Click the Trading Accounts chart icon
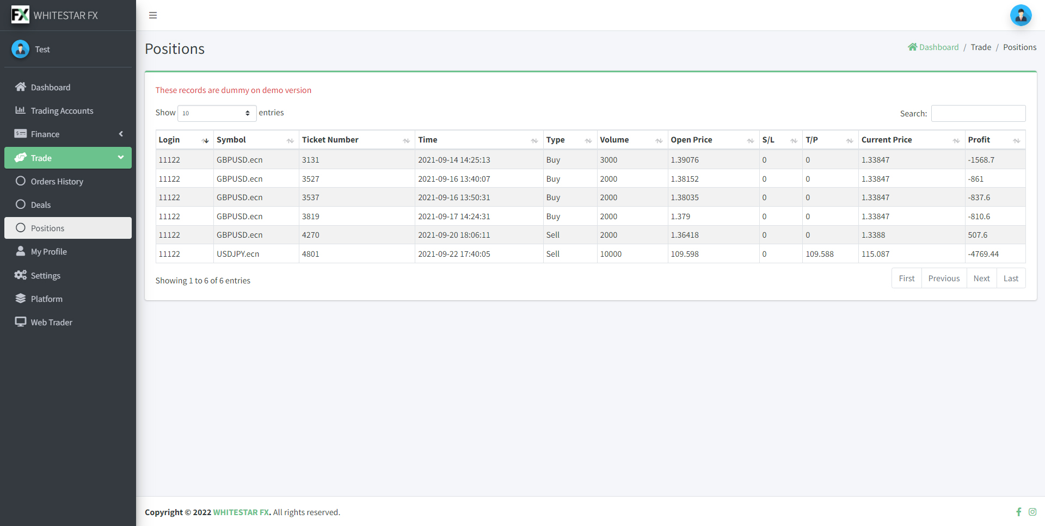This screenshot has height=526, width=1045. 21,110
